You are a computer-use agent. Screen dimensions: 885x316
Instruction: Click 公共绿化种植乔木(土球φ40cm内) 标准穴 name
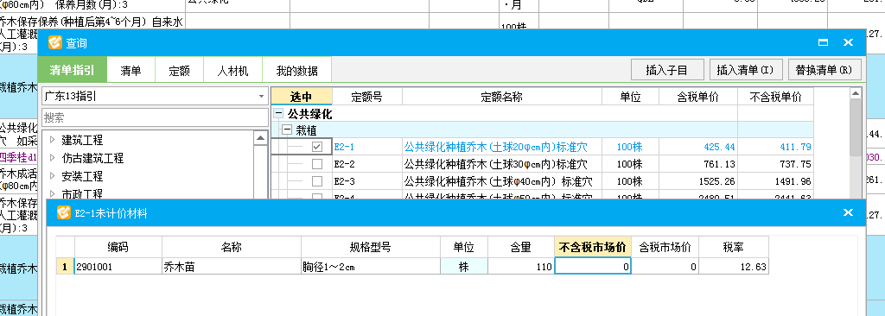498,181
